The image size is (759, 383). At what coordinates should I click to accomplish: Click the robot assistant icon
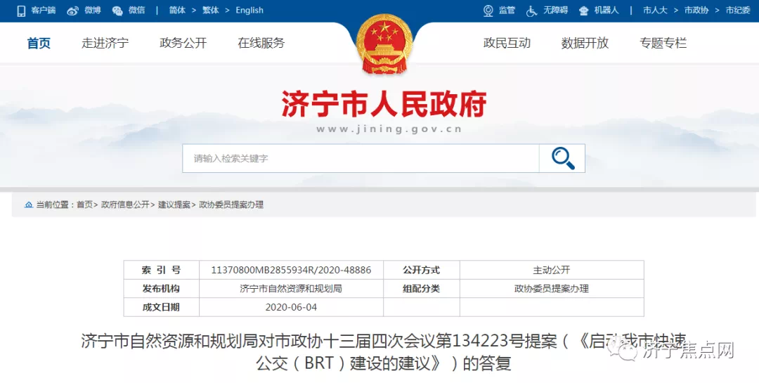pos(584,11)
